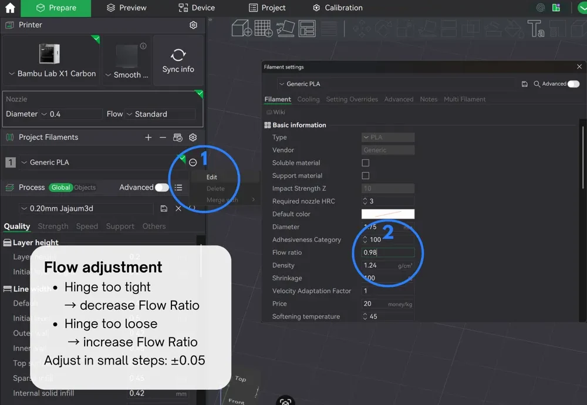Click the Sync info button

click(x=178, y=61)
